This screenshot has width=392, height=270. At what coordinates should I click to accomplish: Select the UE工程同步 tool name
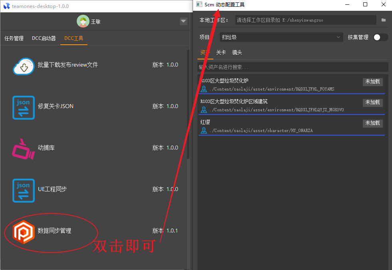[52, 189]
